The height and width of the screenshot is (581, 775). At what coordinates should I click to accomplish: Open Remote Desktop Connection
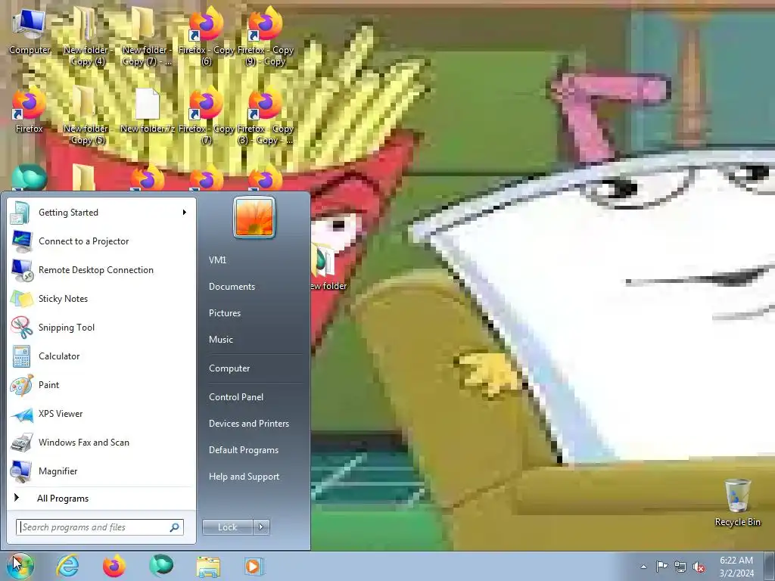(101, 270)
